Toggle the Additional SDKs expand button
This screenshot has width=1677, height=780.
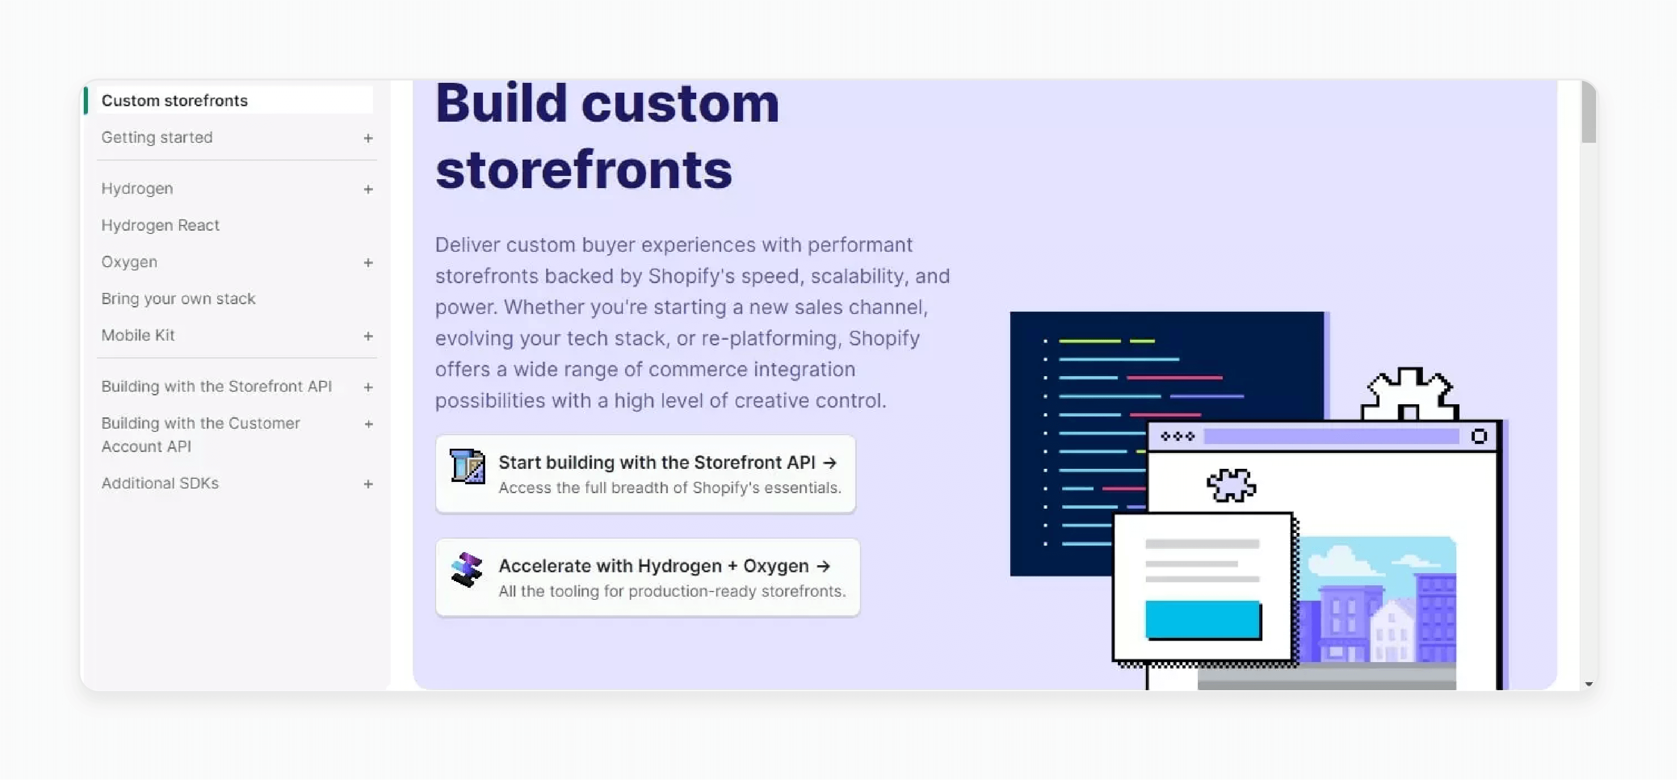(x=367, y=482)
